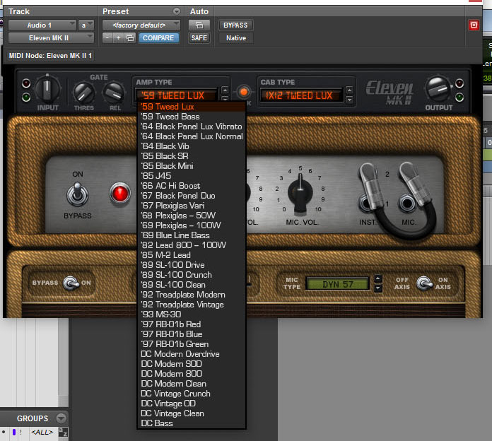Select DC Bass amp
The height and width of the screenshot is (441, 492).
point(192,423)
